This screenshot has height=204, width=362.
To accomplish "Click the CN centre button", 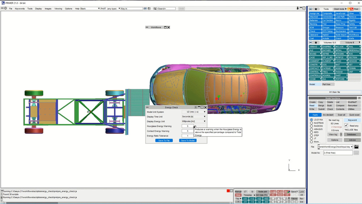I will point(287,195).
